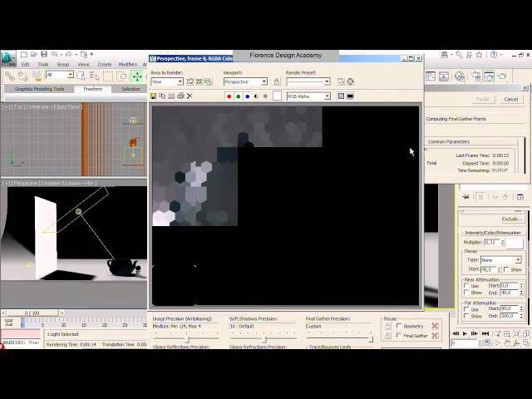
Task: Toggle the green channel button
Action: click(x=239, y=96)
